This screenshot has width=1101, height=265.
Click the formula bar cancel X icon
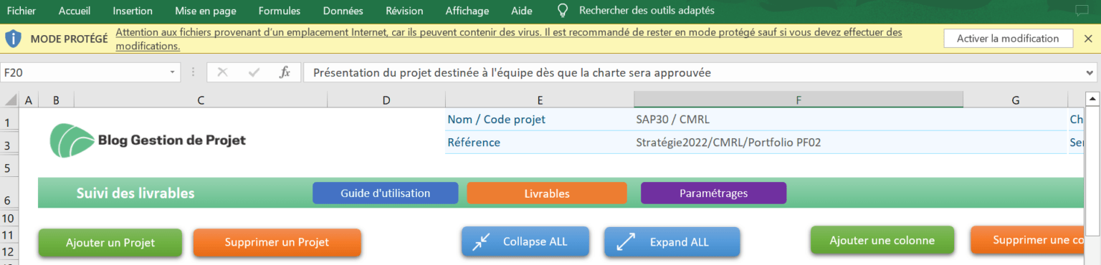coord(222,72)
